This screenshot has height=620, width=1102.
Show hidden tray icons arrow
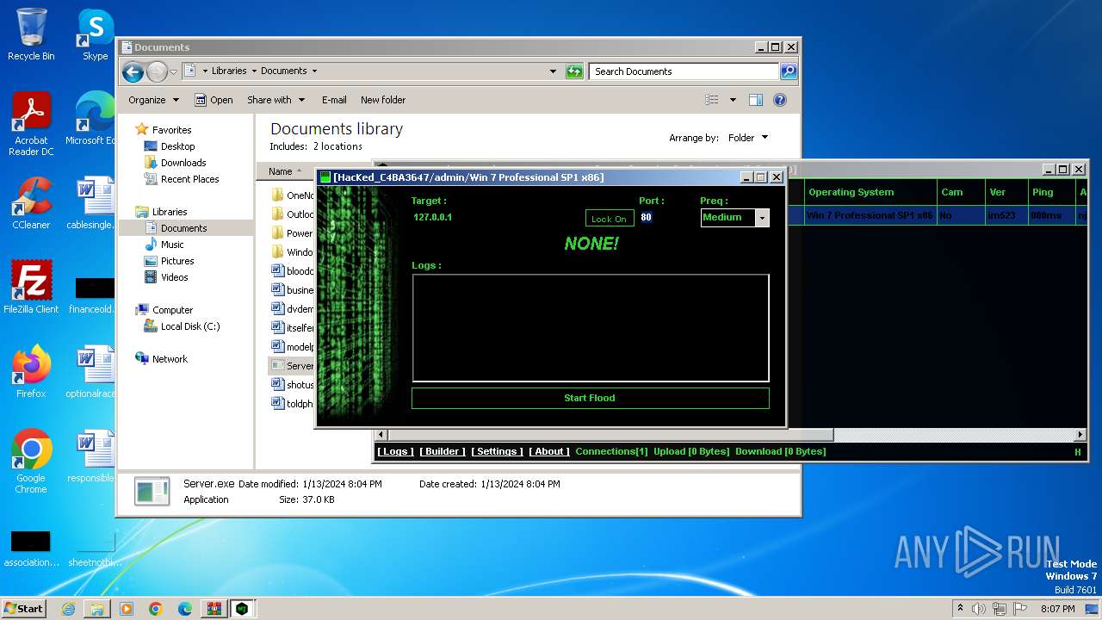(x=960, y=609)
